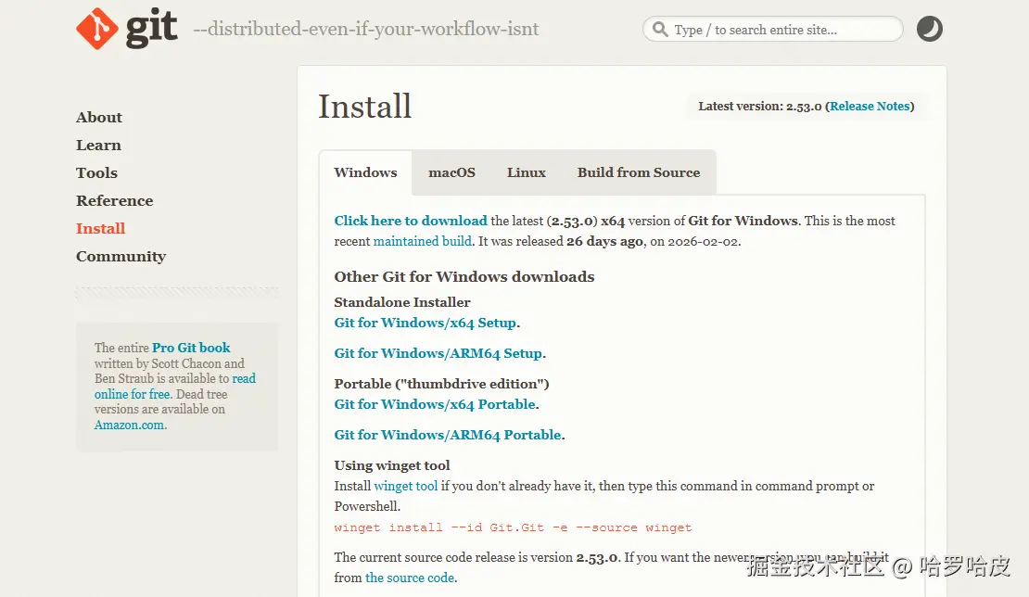Viewport: 1029px width, 597px height.
Task: Click the search magnifier icon
Action: pyautogui.click(x=660, y=30)
